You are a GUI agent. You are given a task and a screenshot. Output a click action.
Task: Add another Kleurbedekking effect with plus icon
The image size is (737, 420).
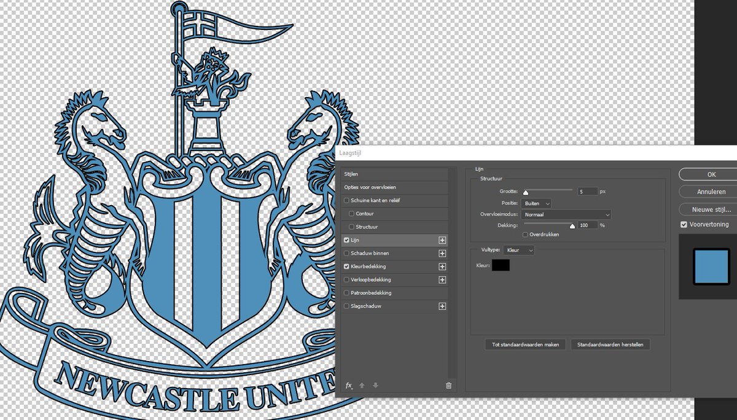(442, 266)
